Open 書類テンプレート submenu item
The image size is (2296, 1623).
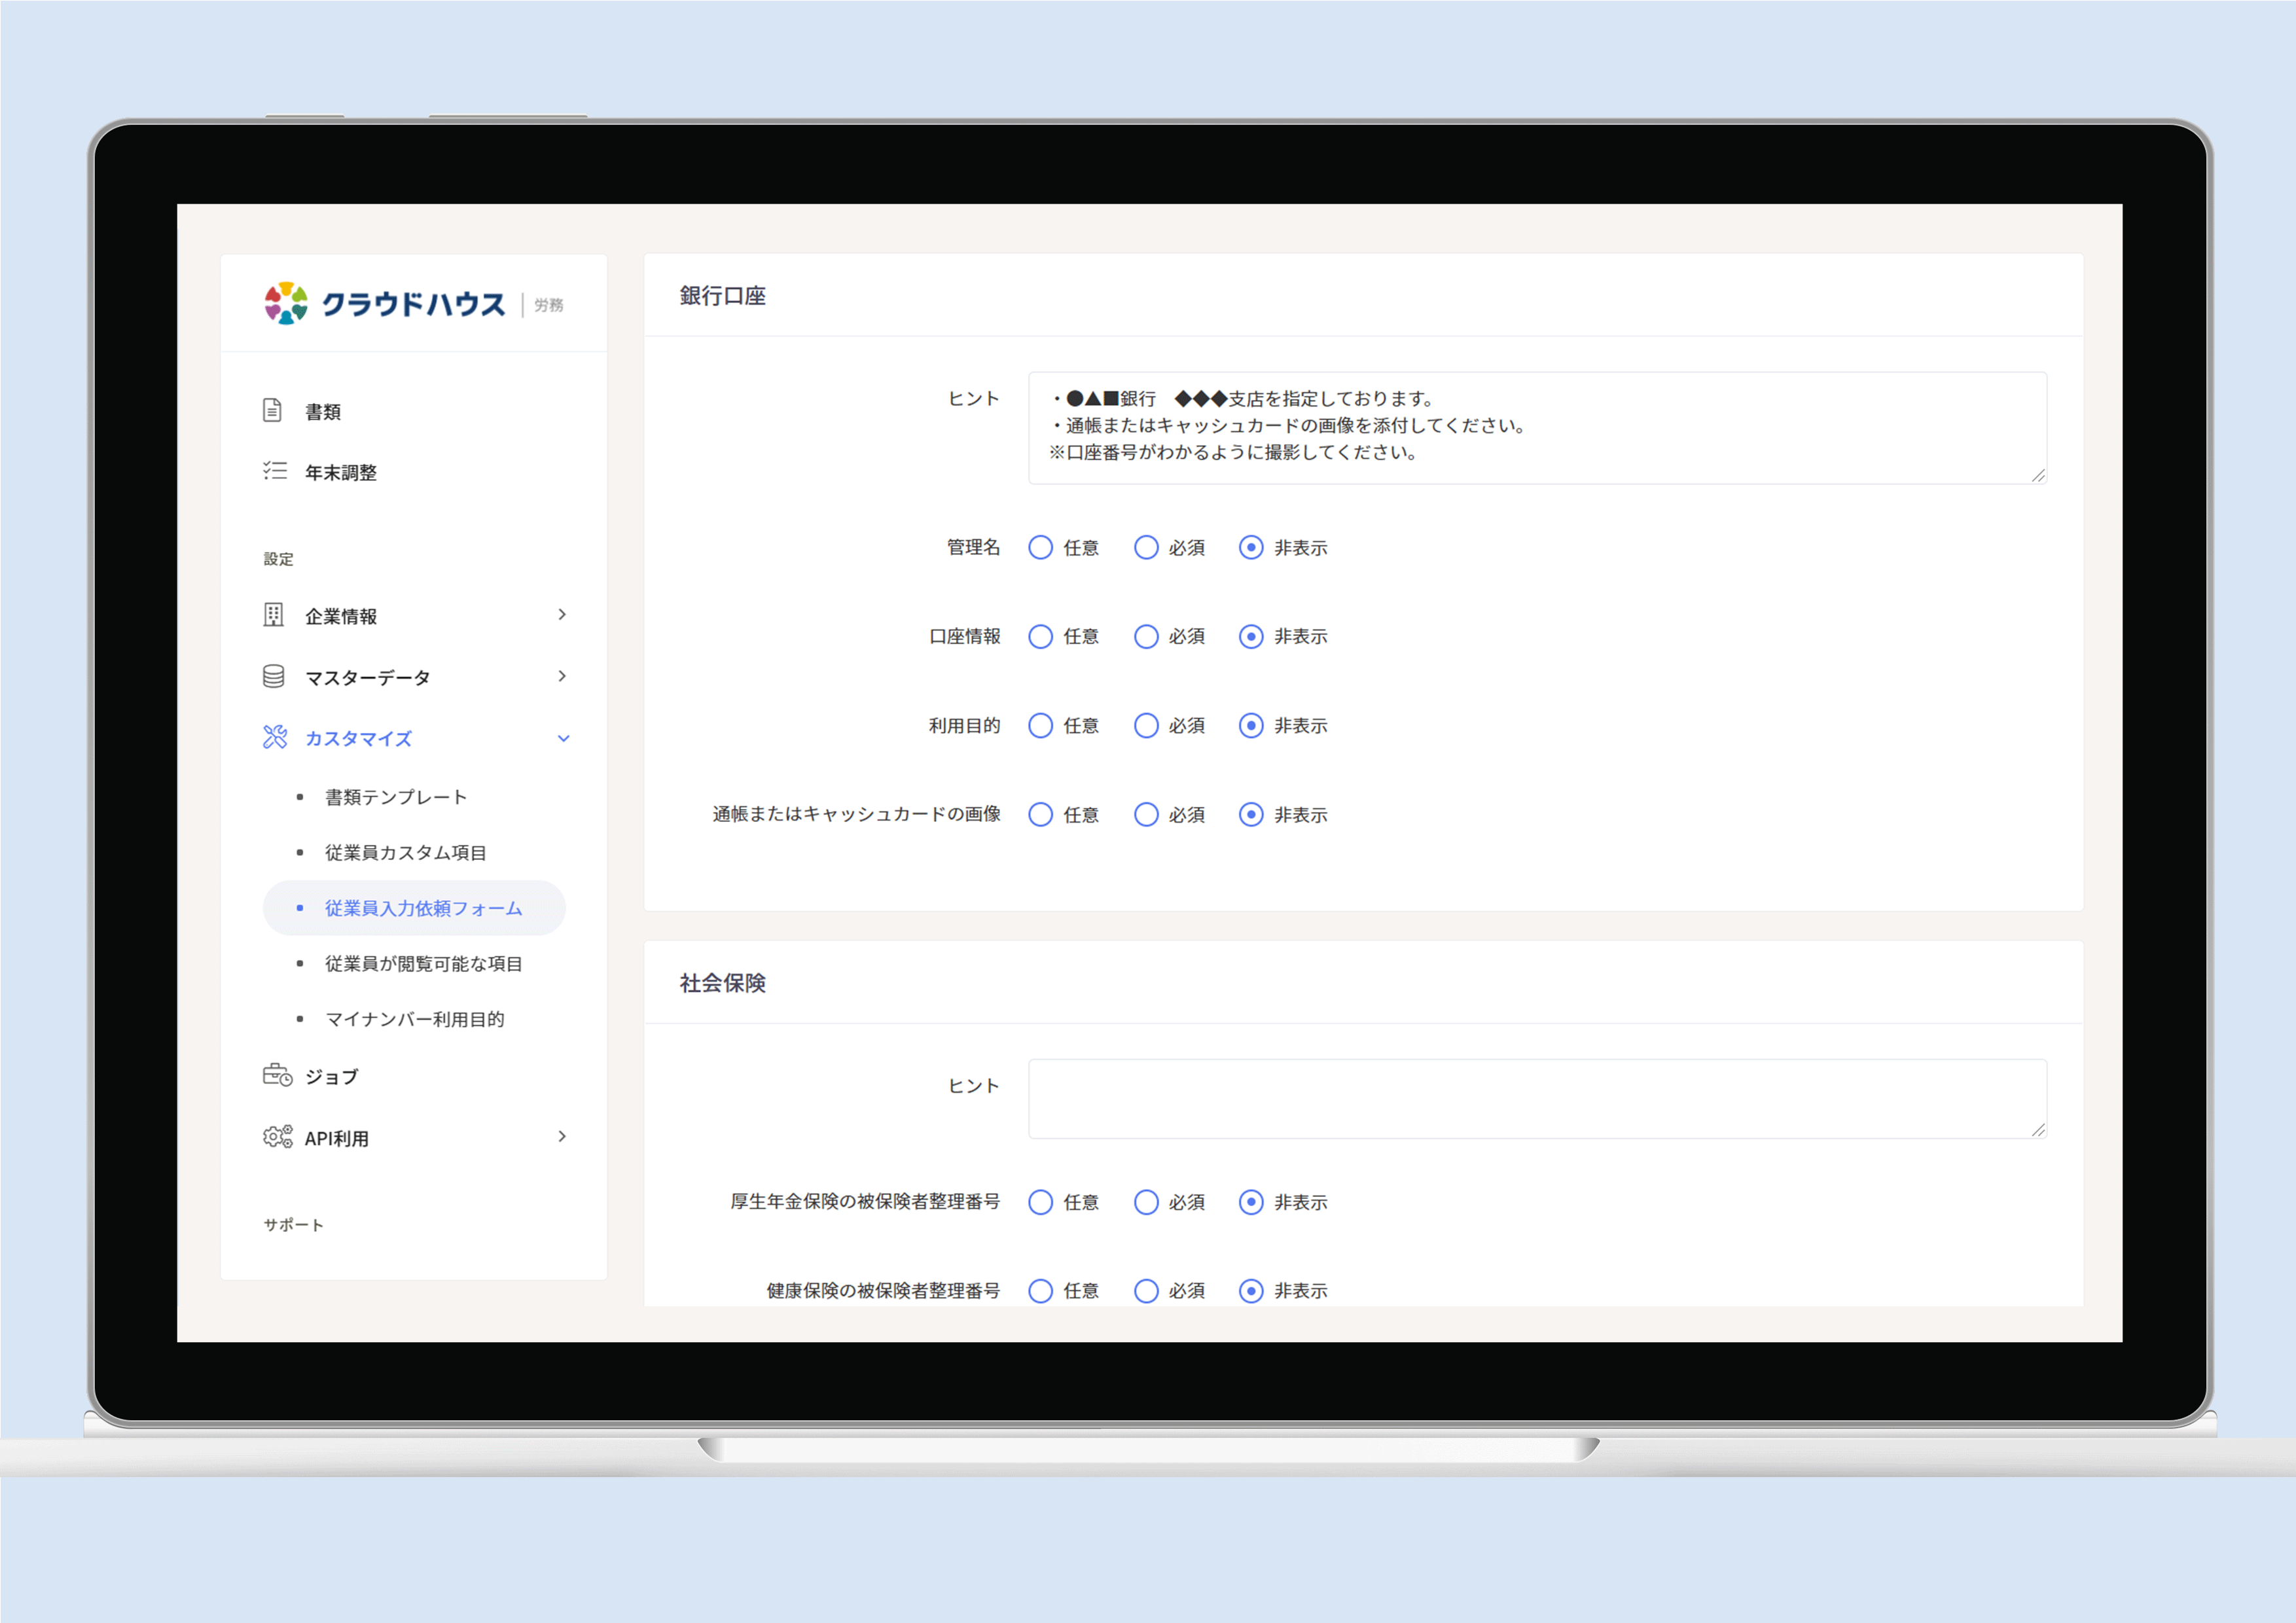click(396, 797)
